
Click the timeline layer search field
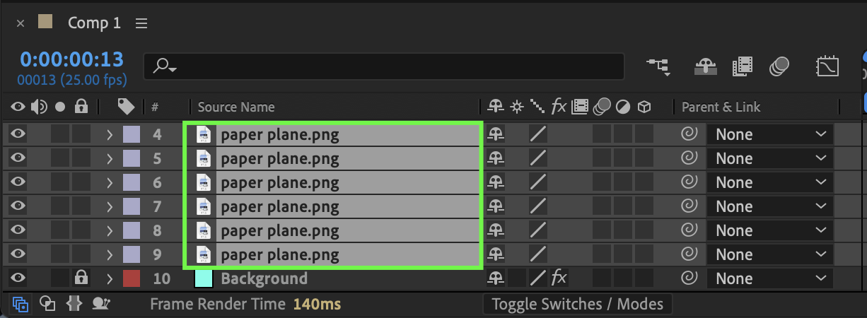pos(396,66)
